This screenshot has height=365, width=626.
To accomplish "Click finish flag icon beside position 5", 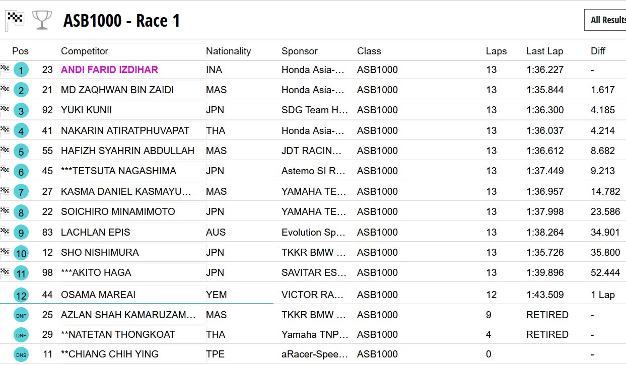I will click(5, 150).
